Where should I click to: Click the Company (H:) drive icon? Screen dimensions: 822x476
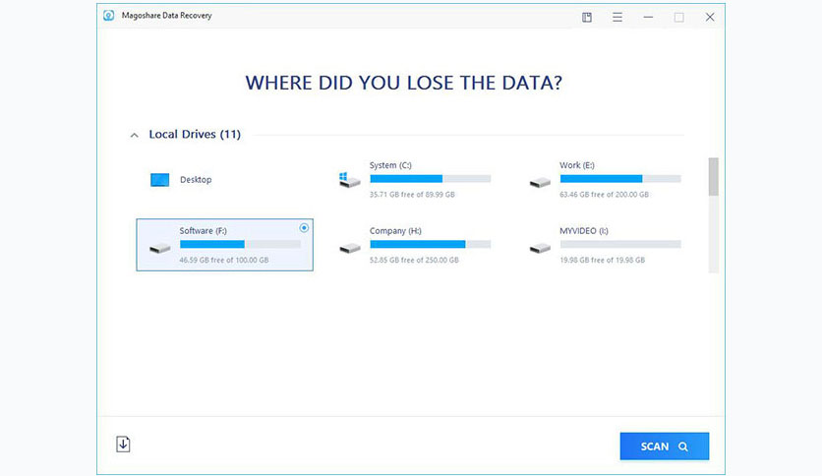point(350,248)
